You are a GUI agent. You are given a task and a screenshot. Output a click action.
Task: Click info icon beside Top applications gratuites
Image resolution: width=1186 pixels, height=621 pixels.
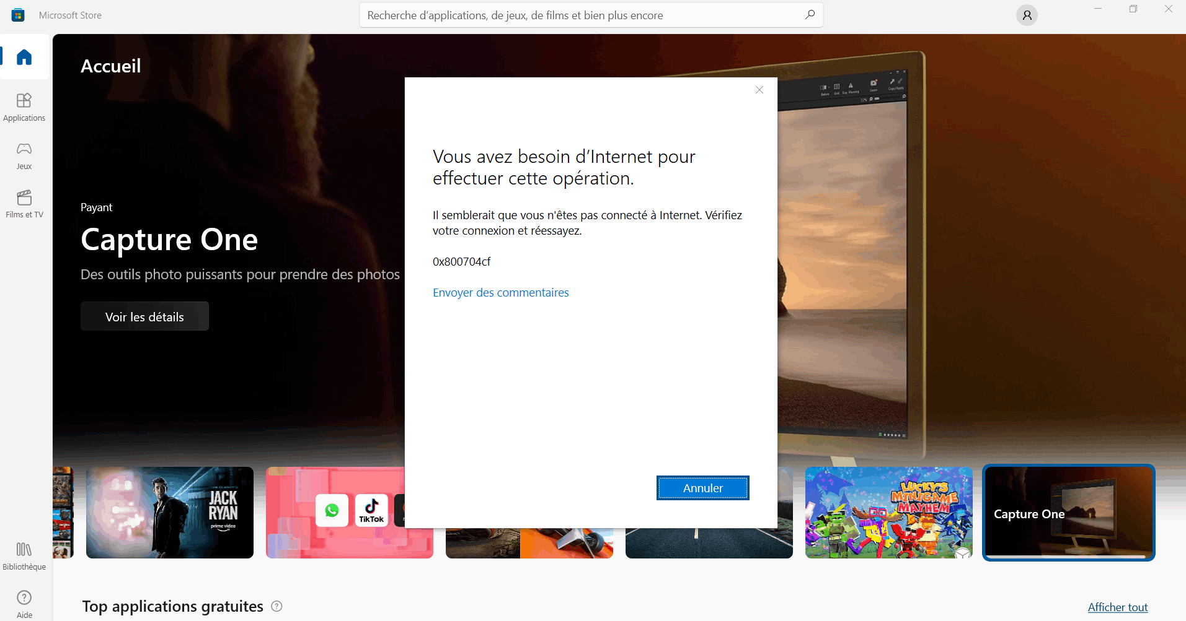click(277, 606)
